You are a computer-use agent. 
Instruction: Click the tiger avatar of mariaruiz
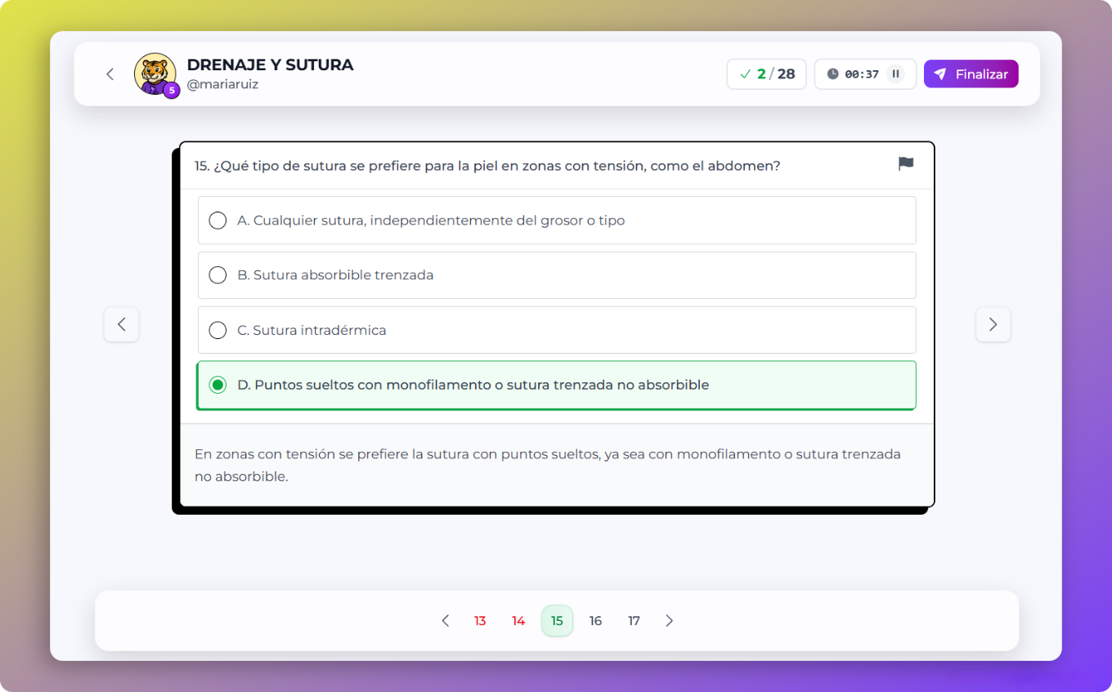point(155,72)
